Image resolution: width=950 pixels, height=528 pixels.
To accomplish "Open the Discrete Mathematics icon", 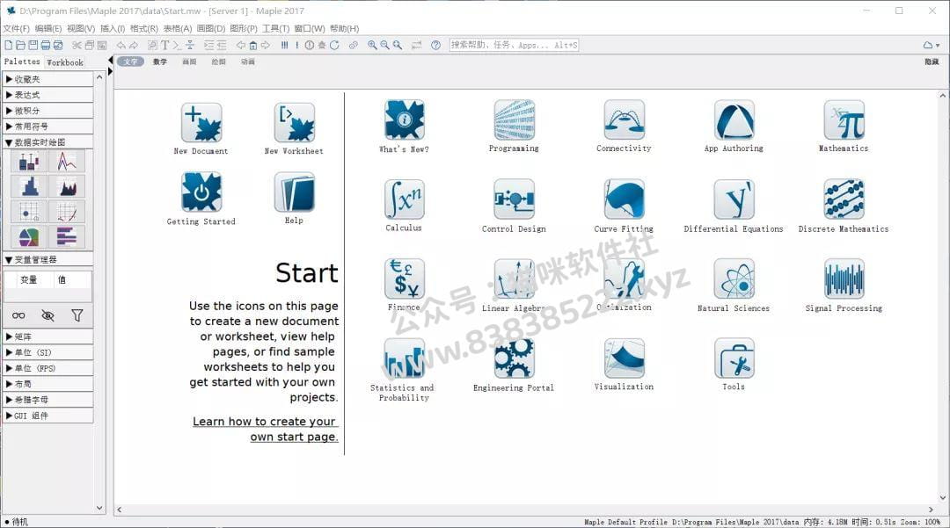I will [844, 199].
